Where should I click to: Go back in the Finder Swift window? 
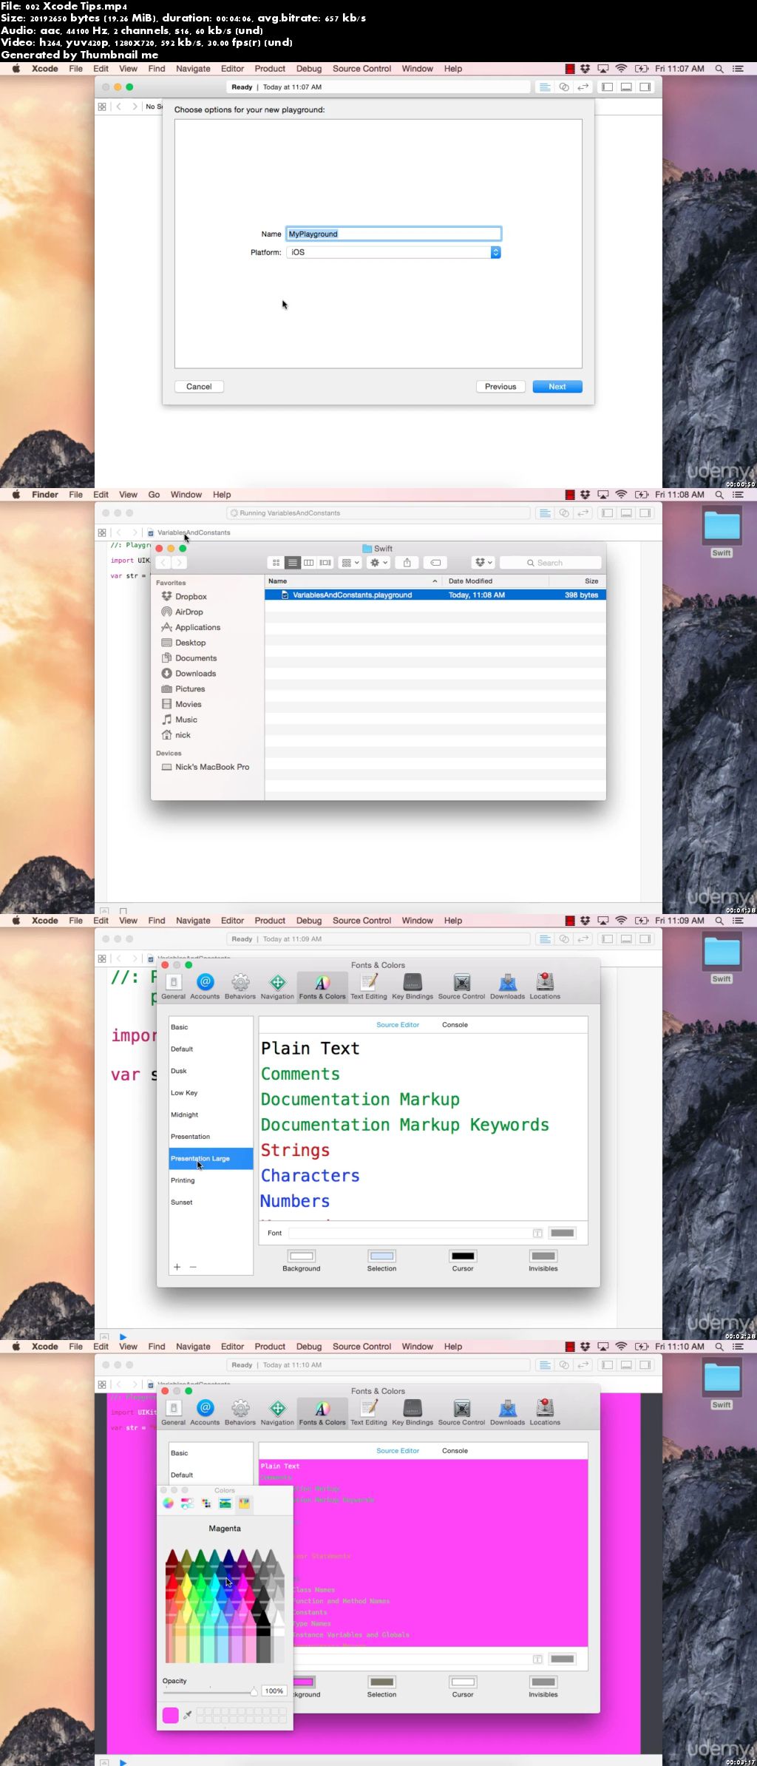tap(163, 563)
